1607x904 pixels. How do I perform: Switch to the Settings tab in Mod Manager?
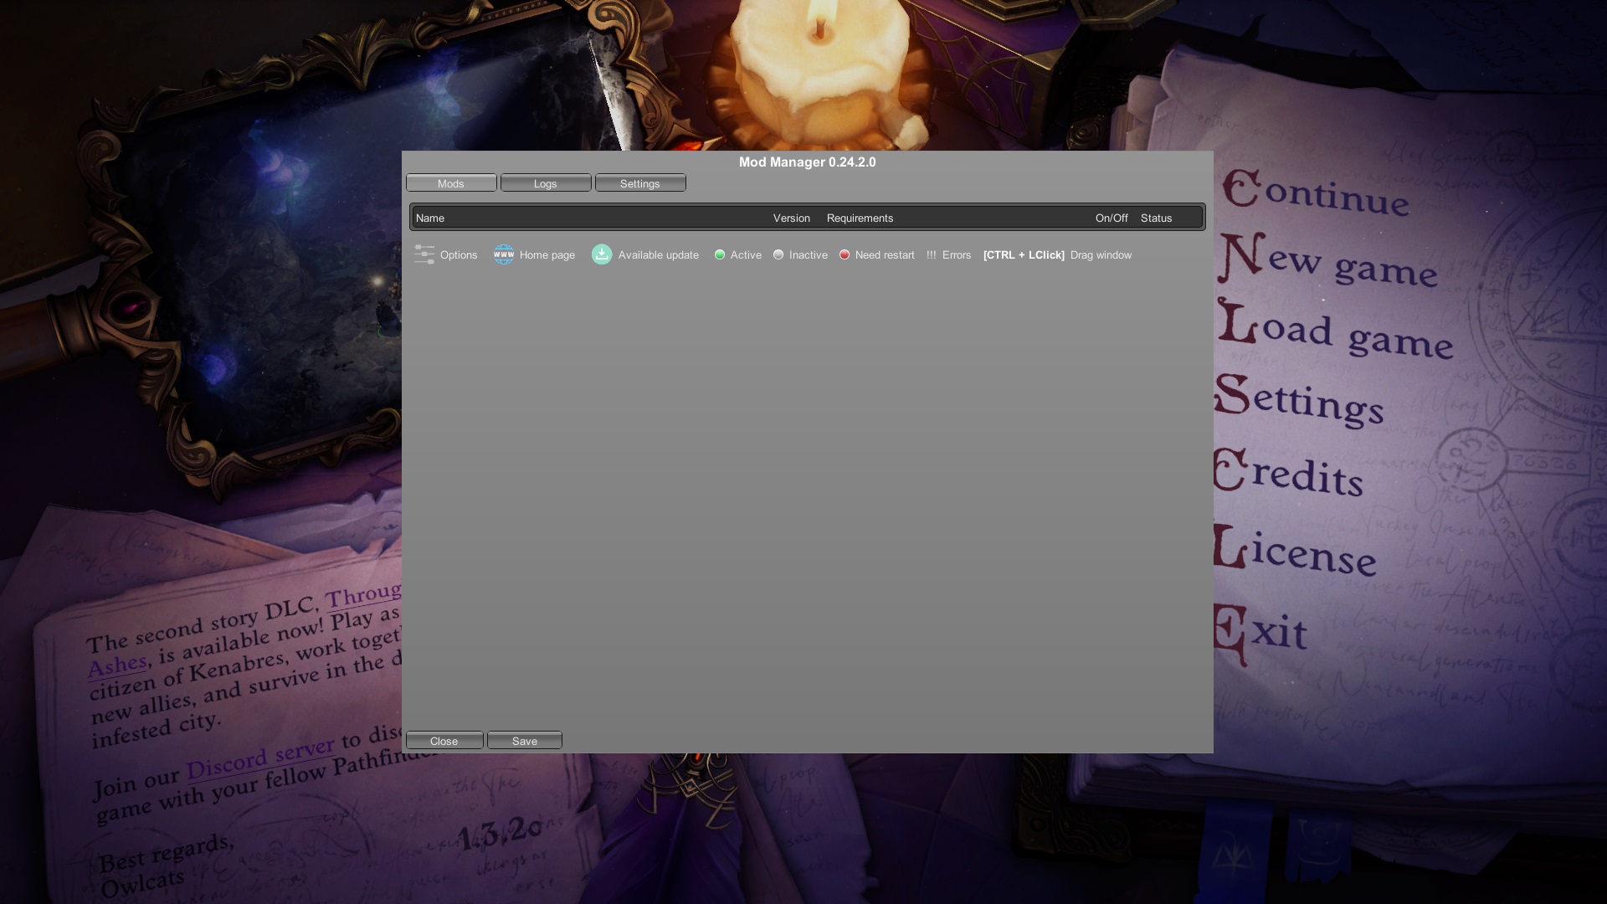click(639, 182)
